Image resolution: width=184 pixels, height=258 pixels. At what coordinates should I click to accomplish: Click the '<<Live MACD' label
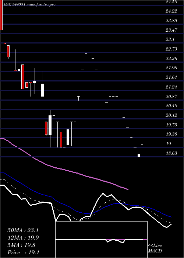pyautogui.click(x=155, y=248)
